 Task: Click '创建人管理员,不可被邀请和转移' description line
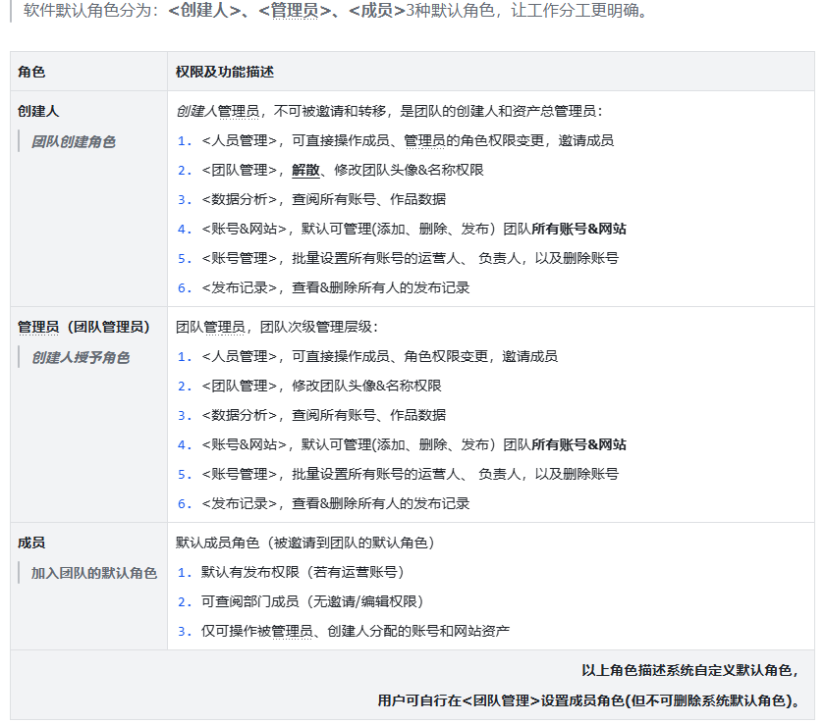tap(389, 111)
